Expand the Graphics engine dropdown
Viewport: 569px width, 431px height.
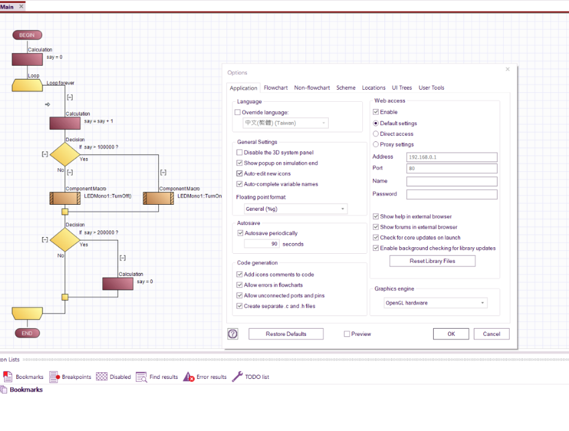coord(435,303)
